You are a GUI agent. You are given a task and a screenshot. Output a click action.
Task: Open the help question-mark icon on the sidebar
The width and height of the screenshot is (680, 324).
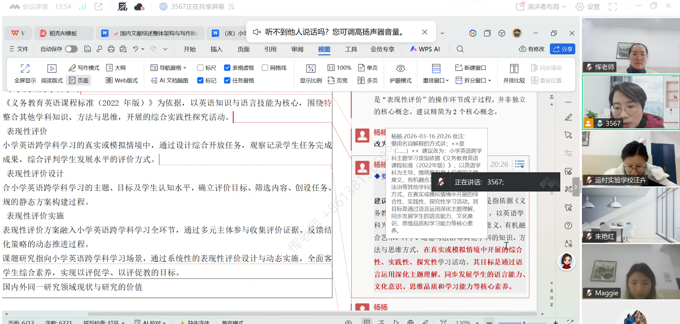click(568, 225)
